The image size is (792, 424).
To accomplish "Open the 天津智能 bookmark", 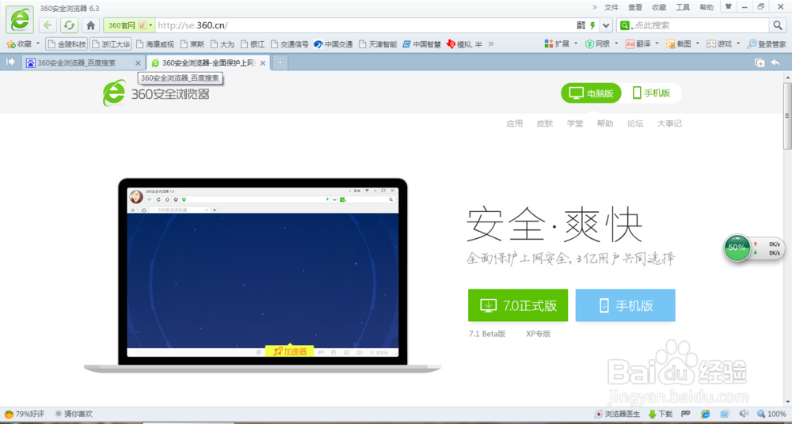I will tap(378, 44).
